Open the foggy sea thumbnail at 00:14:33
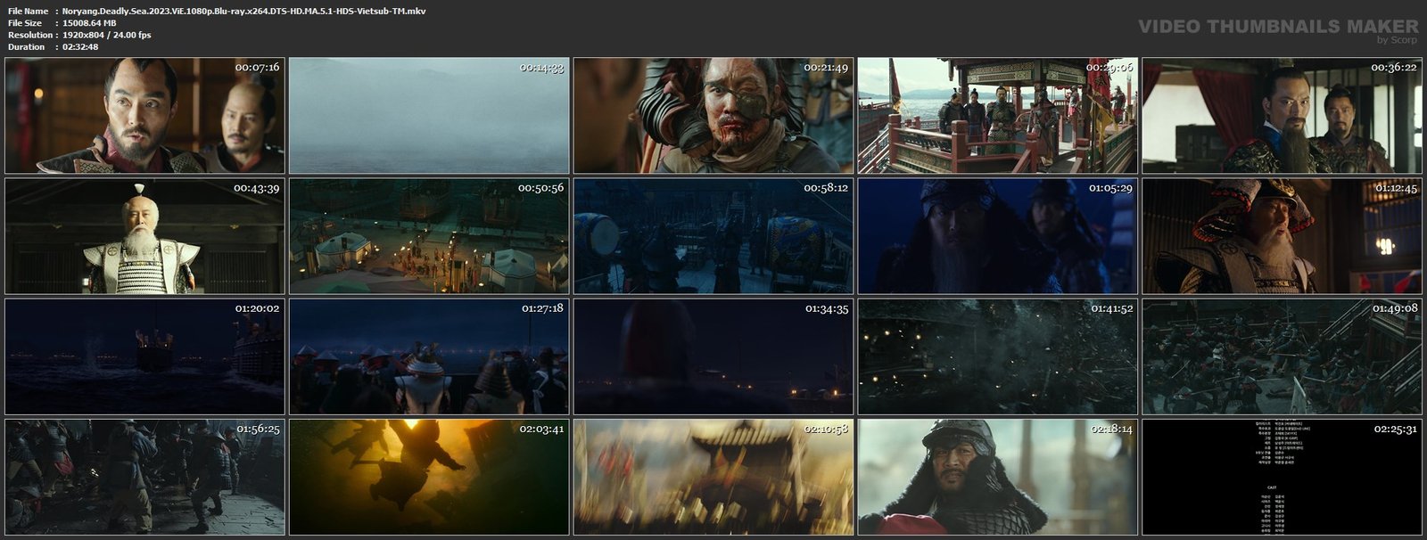Viewport: 1427px width, 540px height. pos(429,116)
